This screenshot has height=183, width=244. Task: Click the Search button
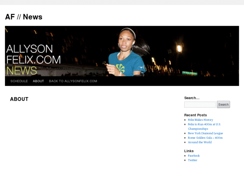(x=223, y=104)
